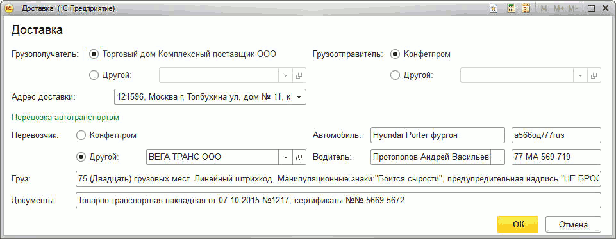Select Конфетпром radio button for Перевозчик
Screen dimensions: 616x239
click(x=81, y=135)
